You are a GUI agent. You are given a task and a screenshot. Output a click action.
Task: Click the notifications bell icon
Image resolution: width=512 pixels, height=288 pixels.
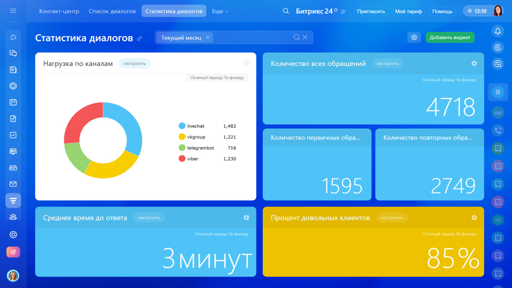pos(498,31)
